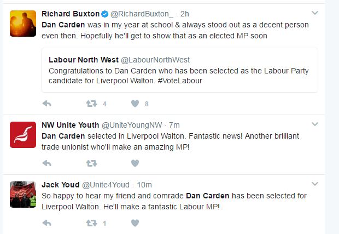
Task: Open the quoted Labour North West tweet
Action: pos(179,70)
